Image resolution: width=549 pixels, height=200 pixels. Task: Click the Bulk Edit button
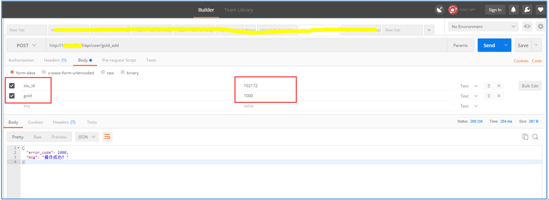pos(530,86)
